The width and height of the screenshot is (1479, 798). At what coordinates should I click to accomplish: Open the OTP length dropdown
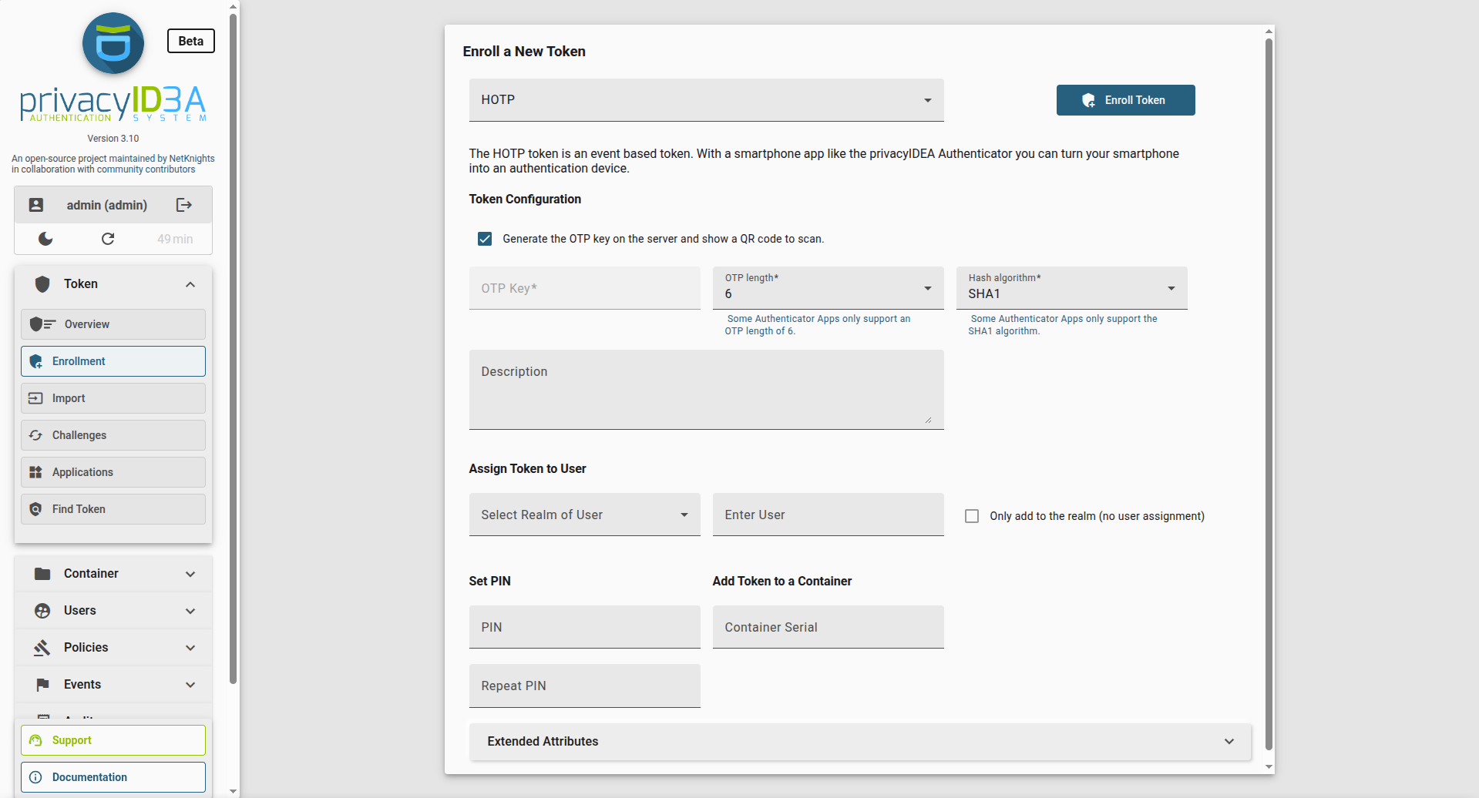tap(827, 288)
